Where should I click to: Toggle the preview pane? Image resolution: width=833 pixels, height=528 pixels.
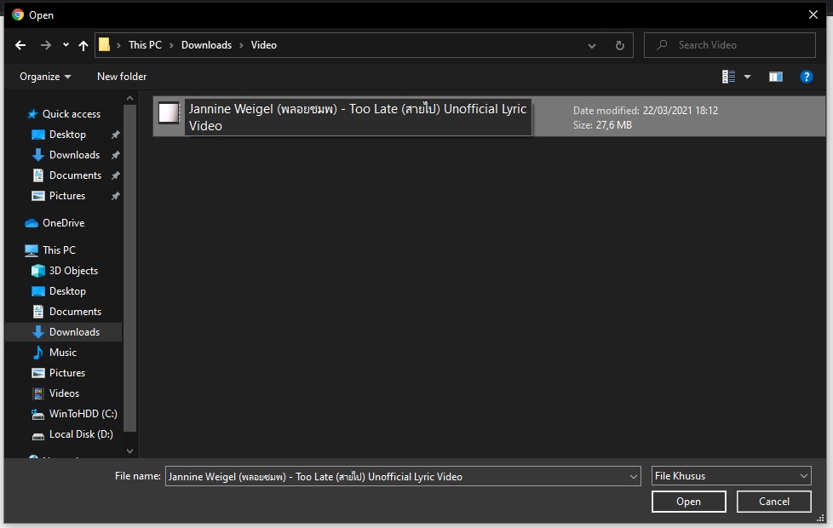coord(776,77)
